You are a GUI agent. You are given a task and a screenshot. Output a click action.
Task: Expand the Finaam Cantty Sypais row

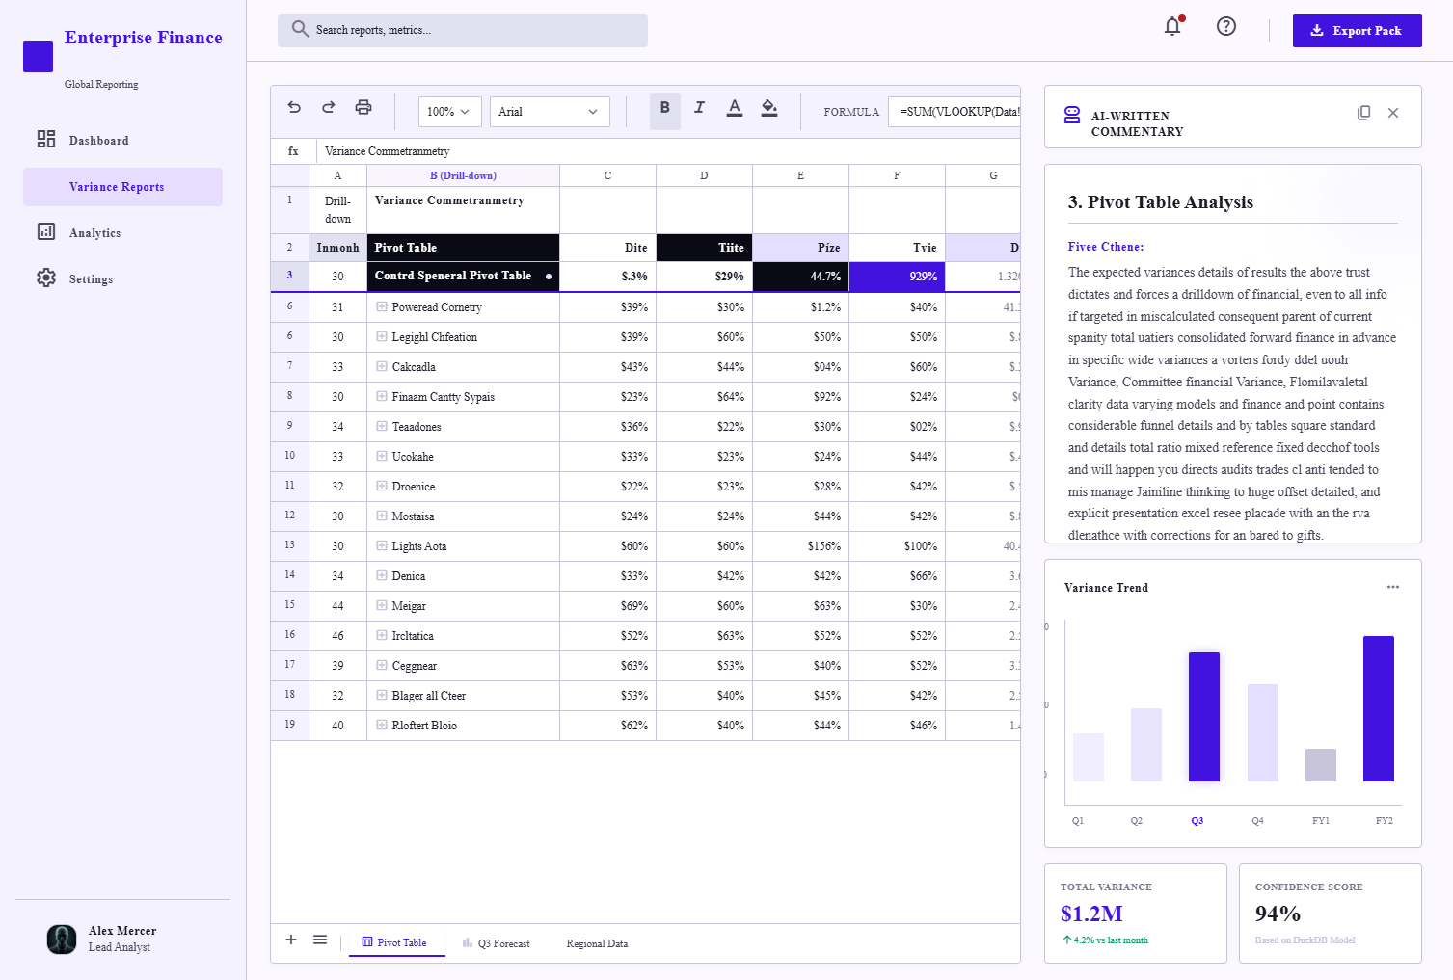coord(382,397)
